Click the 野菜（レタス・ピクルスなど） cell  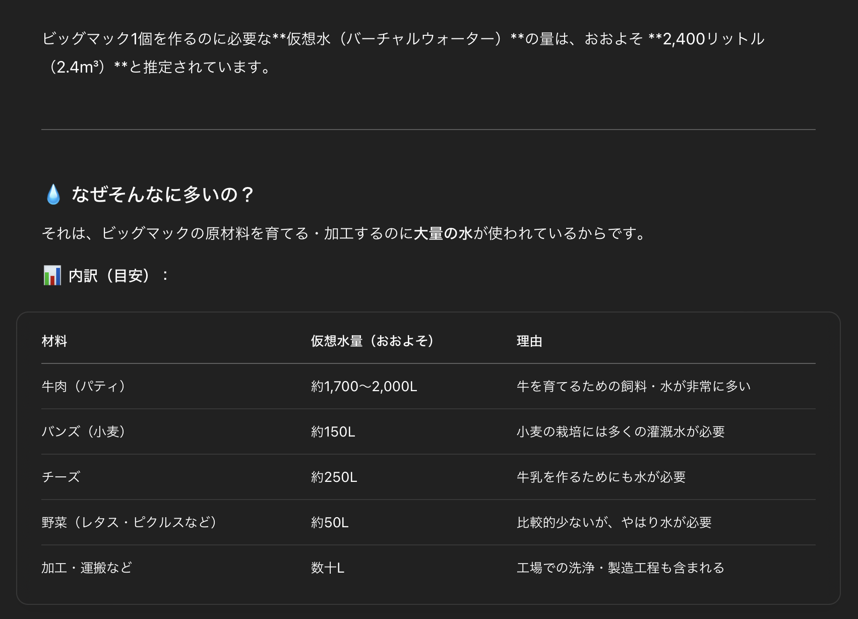[x=130, y=523]
